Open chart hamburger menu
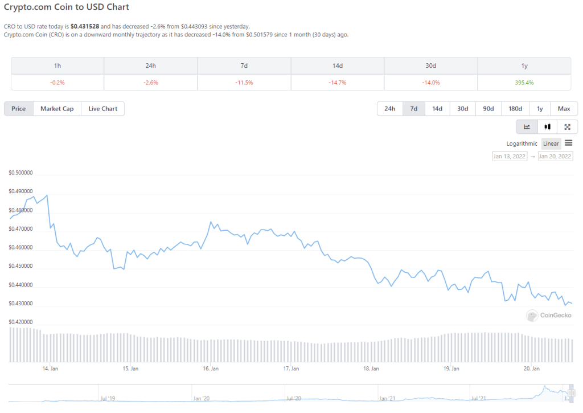 pos(569,143)
